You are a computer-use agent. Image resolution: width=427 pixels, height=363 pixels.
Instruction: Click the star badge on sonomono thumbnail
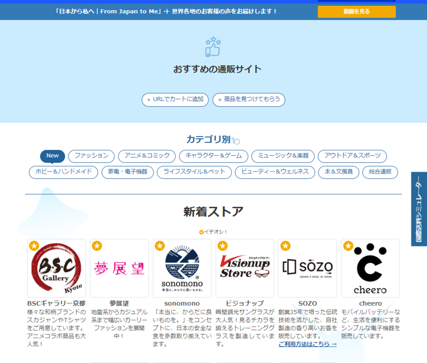(160, 245)
